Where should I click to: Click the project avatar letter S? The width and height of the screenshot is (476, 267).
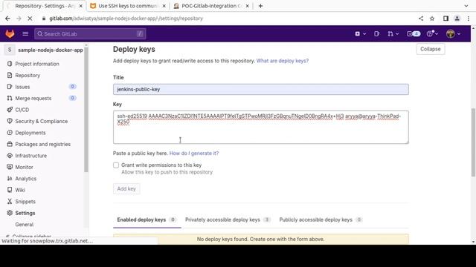tap(10, 50)
